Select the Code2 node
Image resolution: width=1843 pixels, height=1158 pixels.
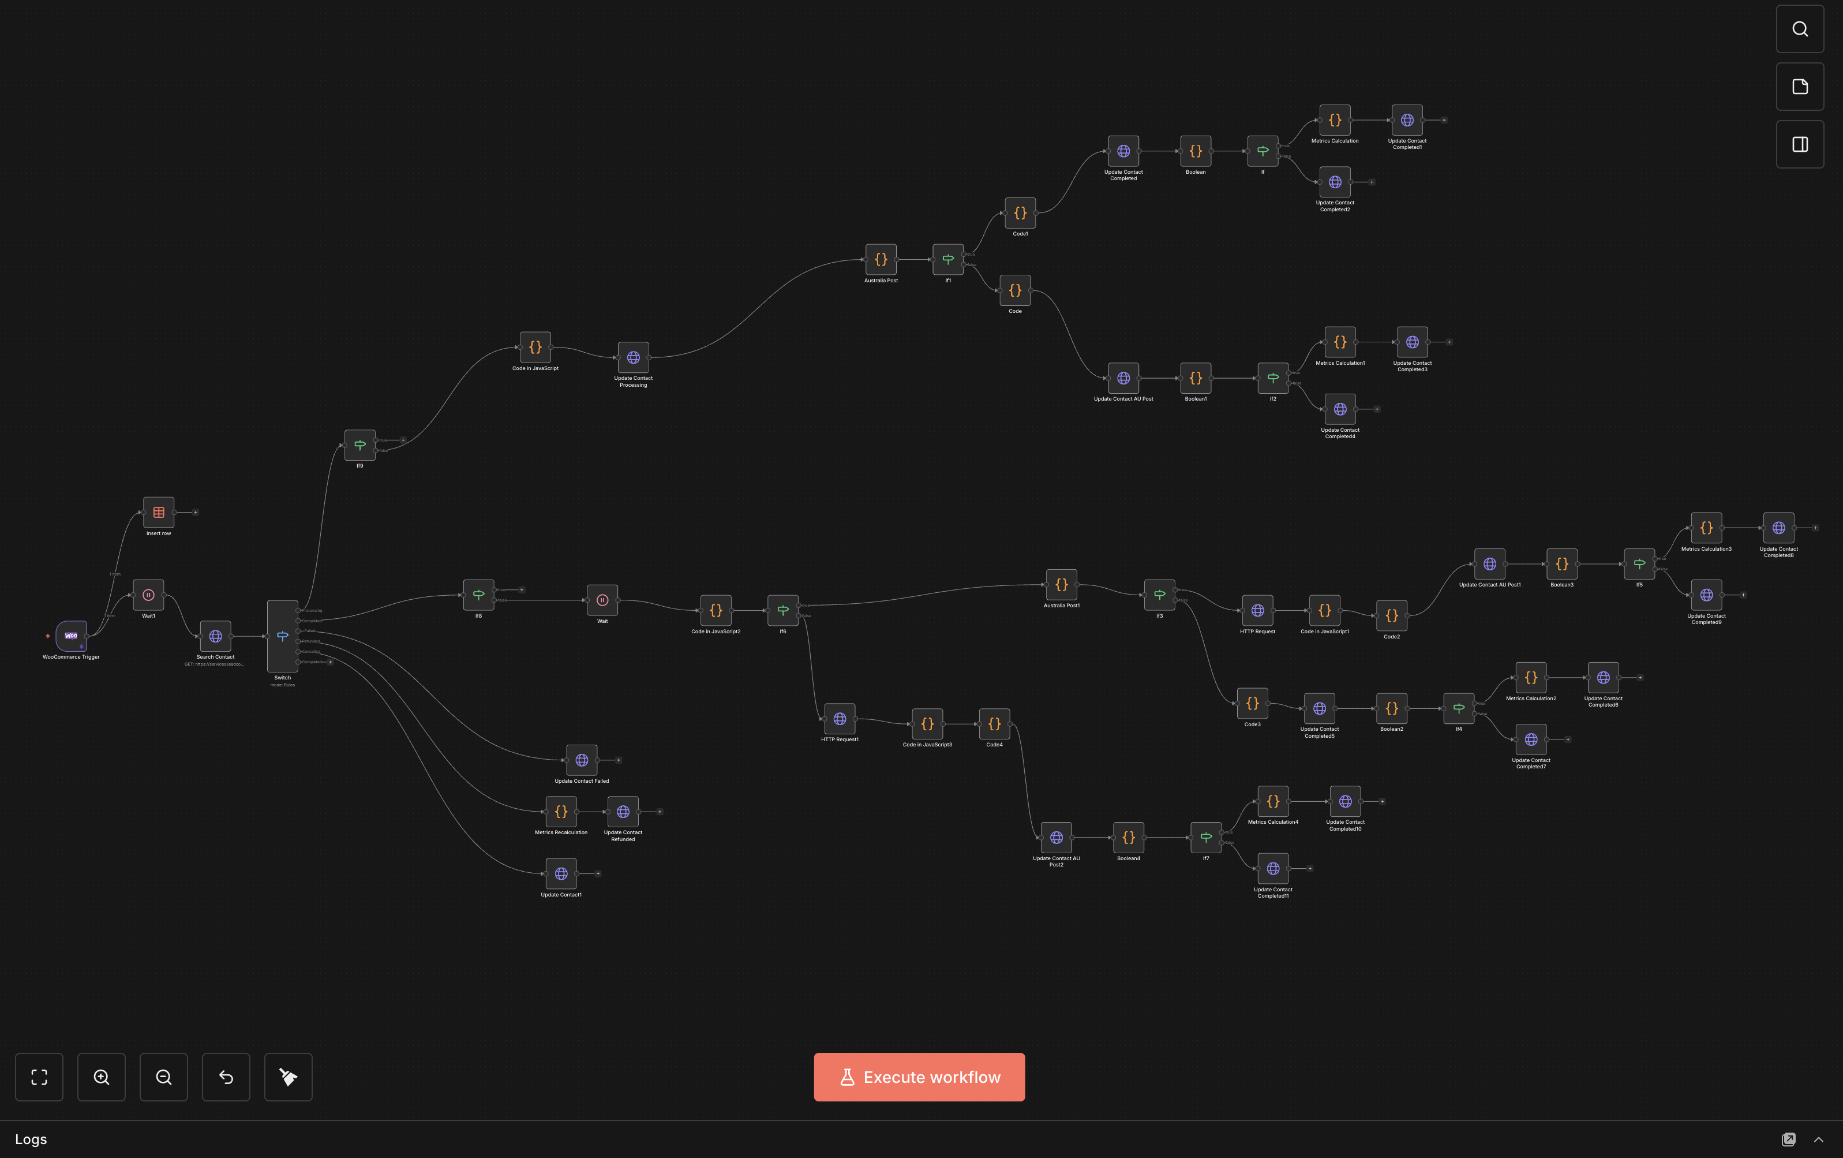pyautogui.click(x=1391, y=616)
